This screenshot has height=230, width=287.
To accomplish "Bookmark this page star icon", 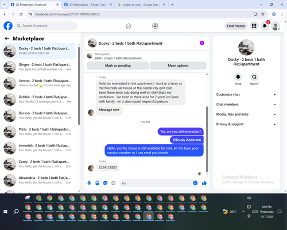I will point(263,14).
